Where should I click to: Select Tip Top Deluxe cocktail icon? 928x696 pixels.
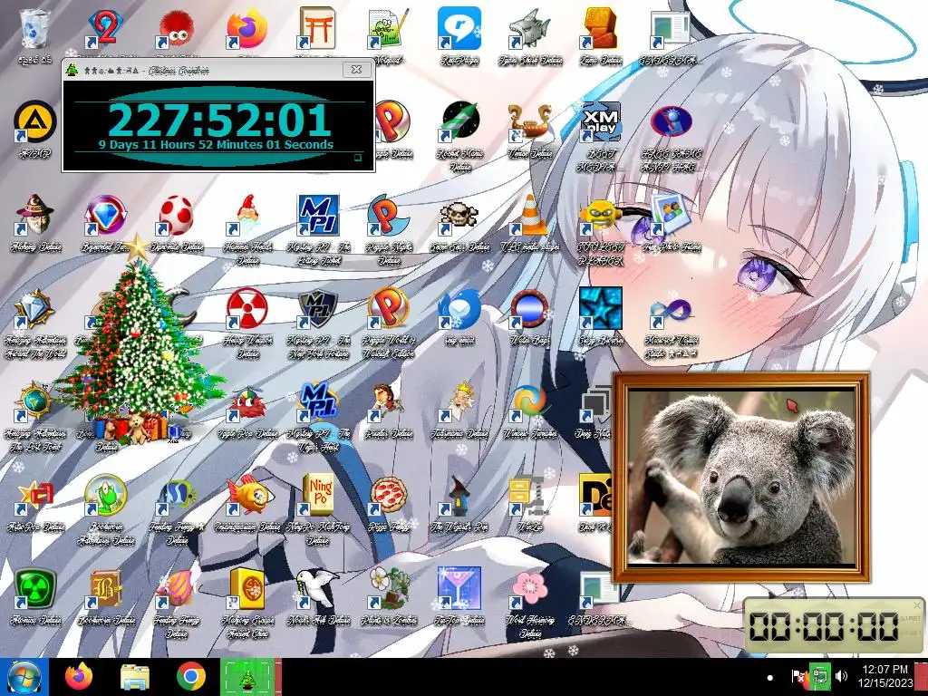pos(459,588)
